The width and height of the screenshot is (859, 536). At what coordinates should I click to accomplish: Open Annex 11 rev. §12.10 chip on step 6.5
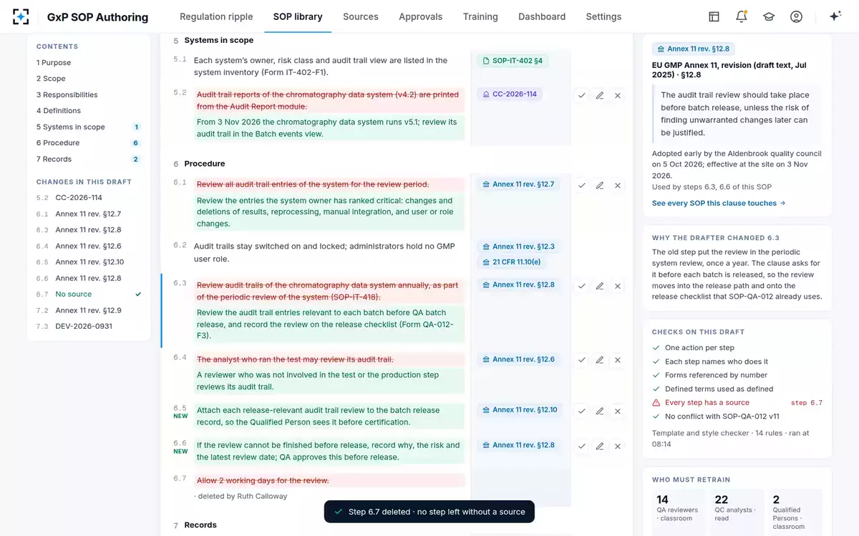[x=521, y=410]
